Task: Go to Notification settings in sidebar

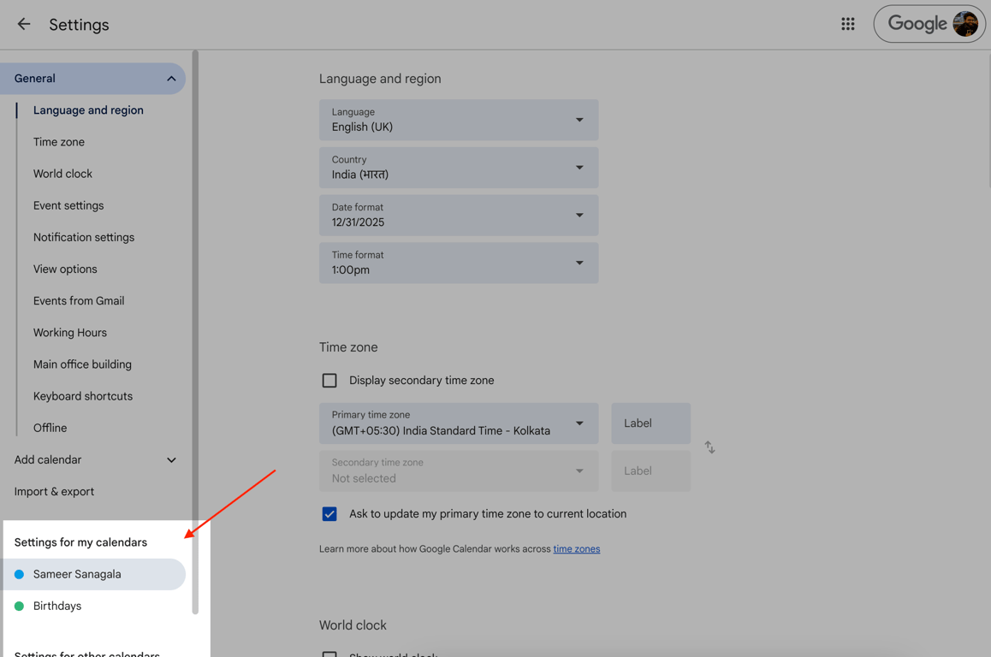Action: pos(84,237)
